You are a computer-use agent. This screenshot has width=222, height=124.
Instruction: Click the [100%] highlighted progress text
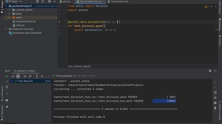coord(171,101)
